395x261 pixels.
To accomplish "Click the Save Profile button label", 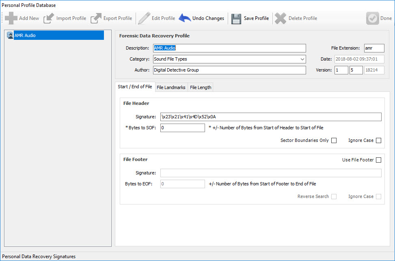I will click(256, 18).
